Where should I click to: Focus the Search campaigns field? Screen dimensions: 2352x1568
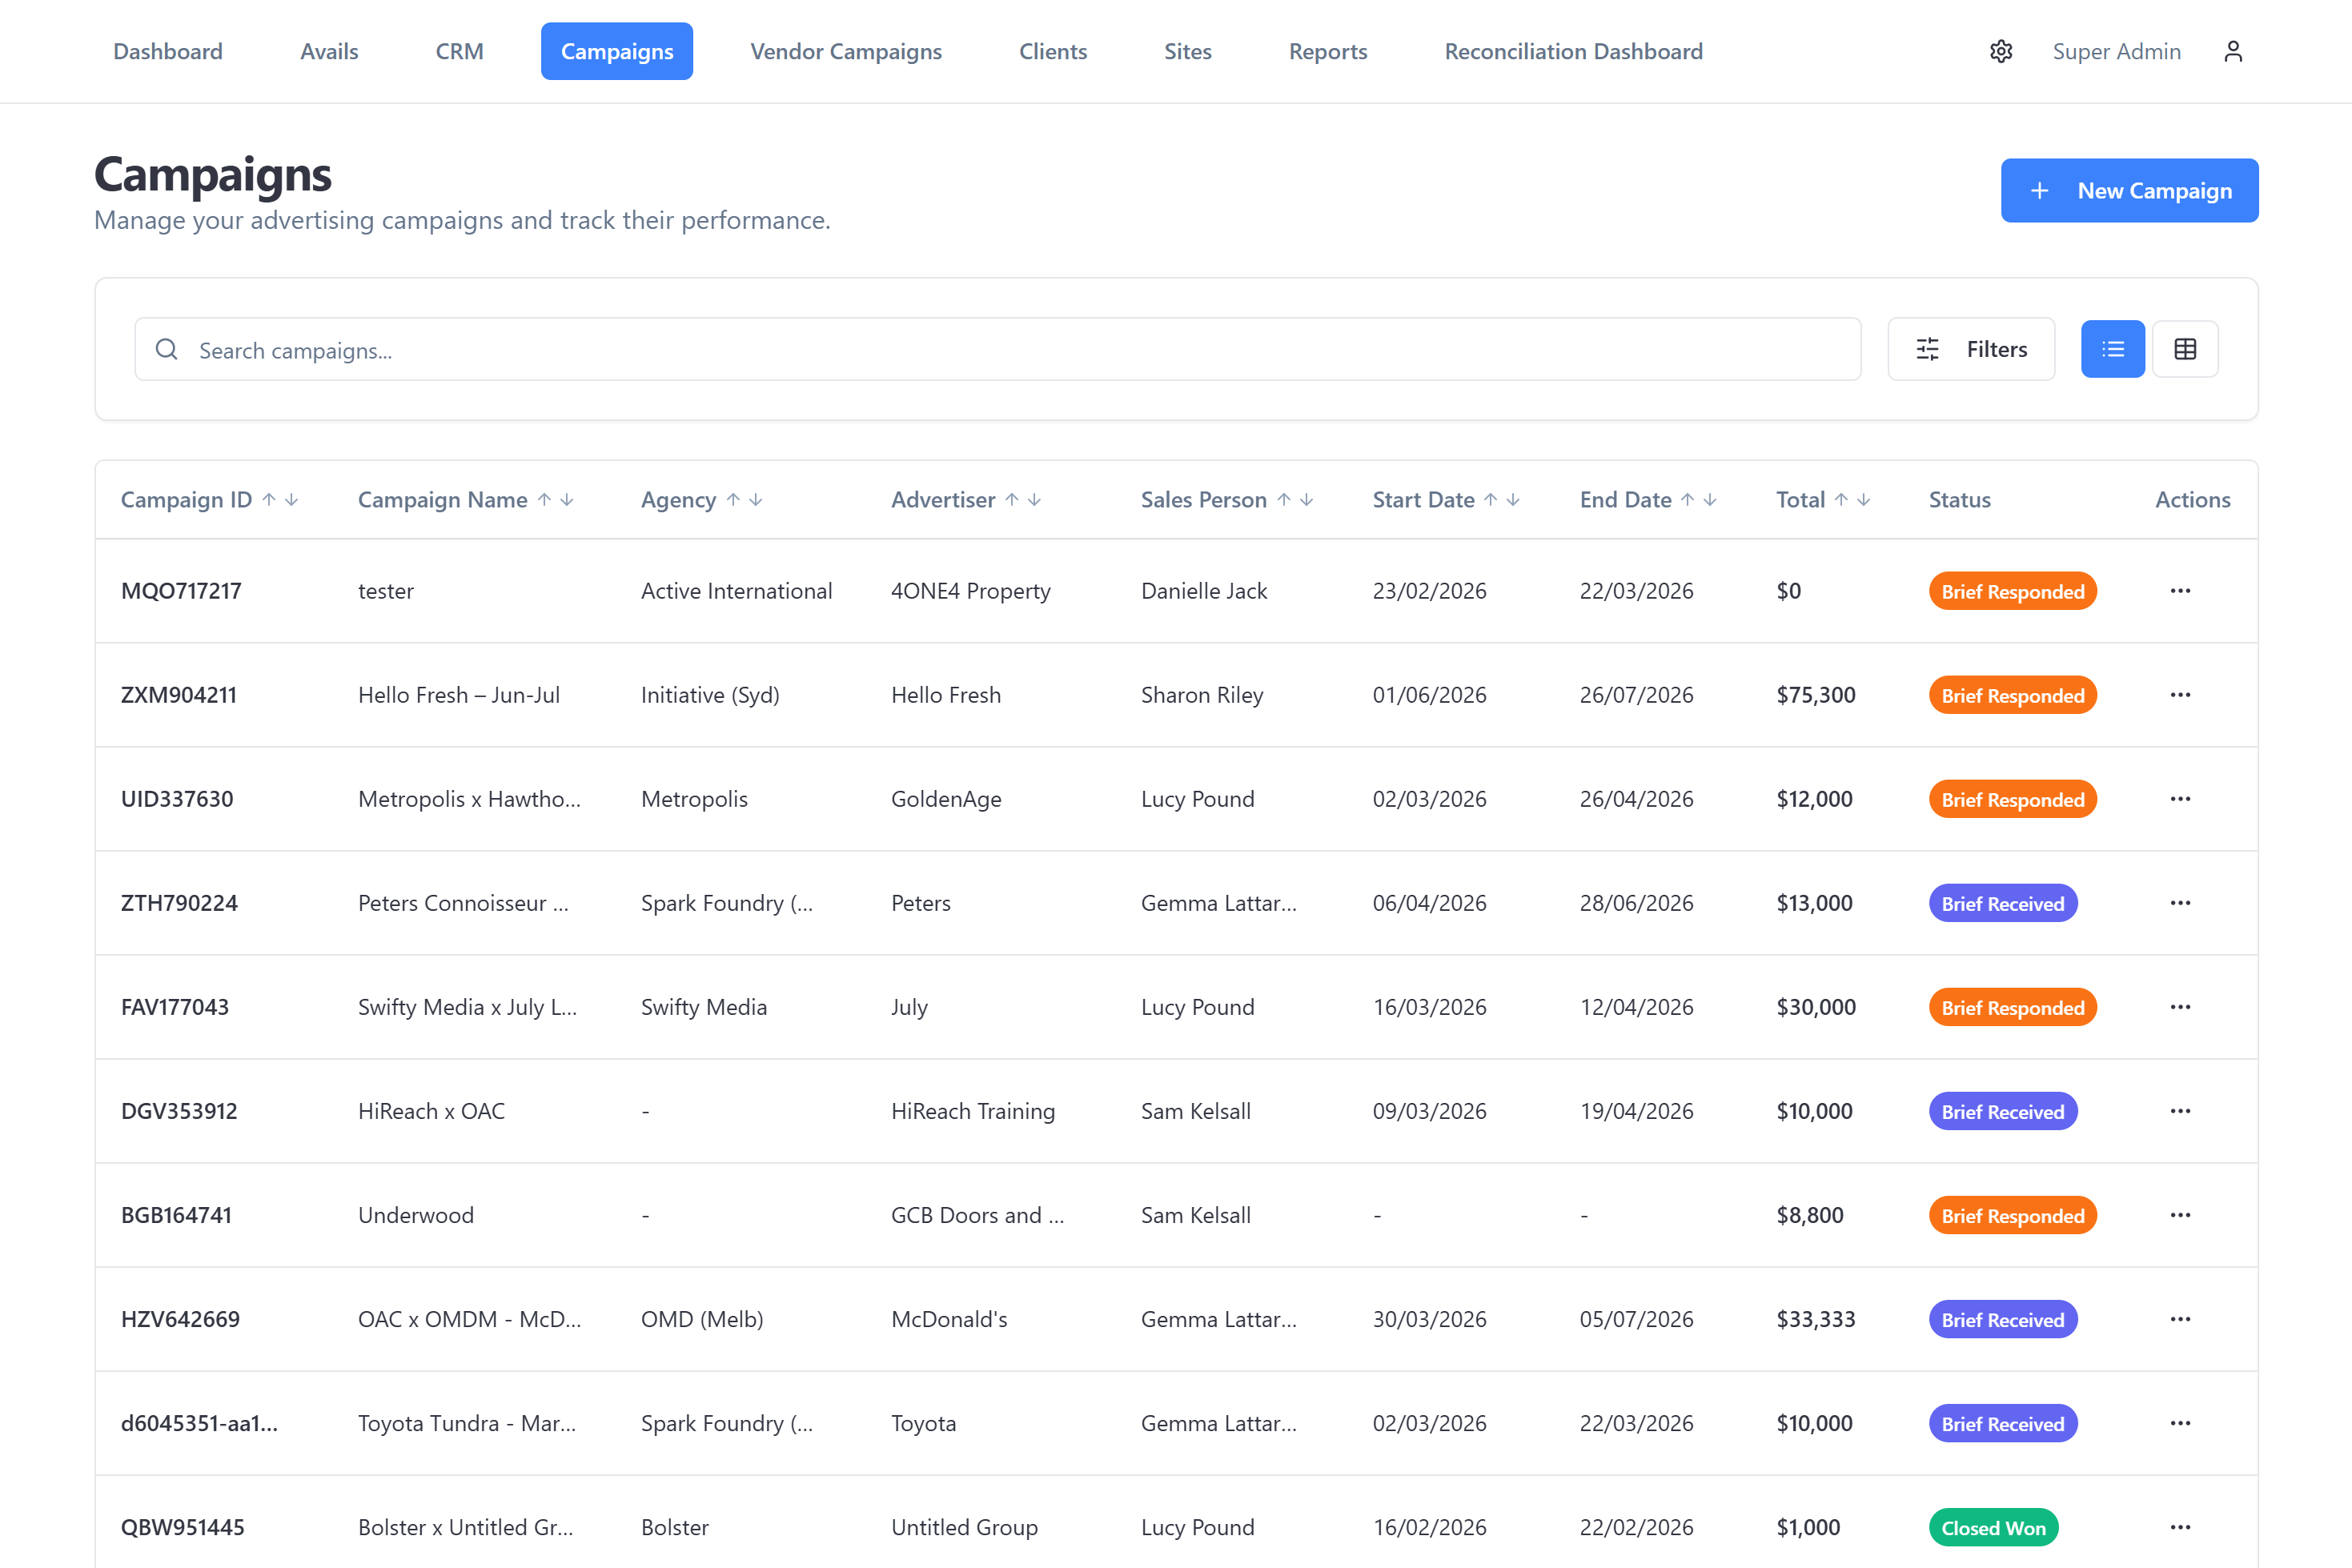click(x=997, y=350)
